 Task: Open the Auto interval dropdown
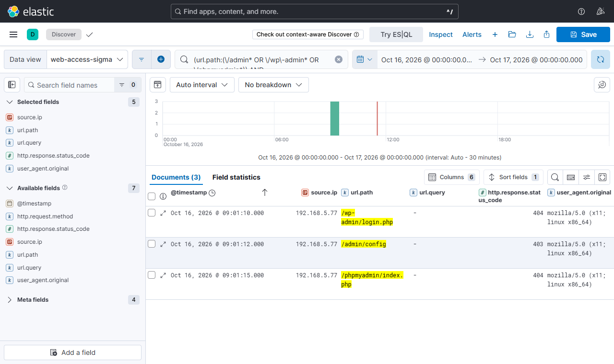[x=202, y=85]
